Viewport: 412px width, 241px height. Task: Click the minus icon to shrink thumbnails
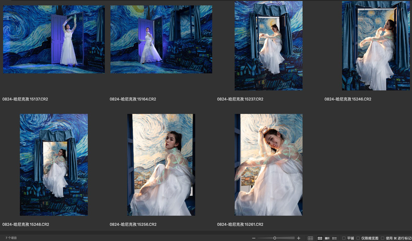tap(254, 238)
